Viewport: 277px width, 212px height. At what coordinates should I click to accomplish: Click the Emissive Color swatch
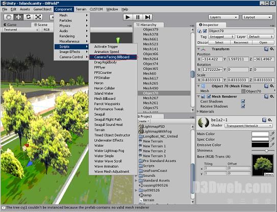coord(260,145)
